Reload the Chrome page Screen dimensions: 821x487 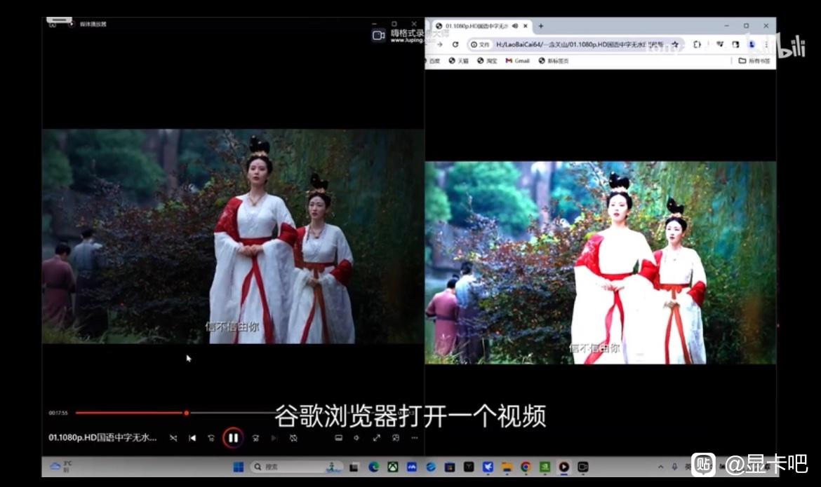pyautogui.click(x=455, y=44)
